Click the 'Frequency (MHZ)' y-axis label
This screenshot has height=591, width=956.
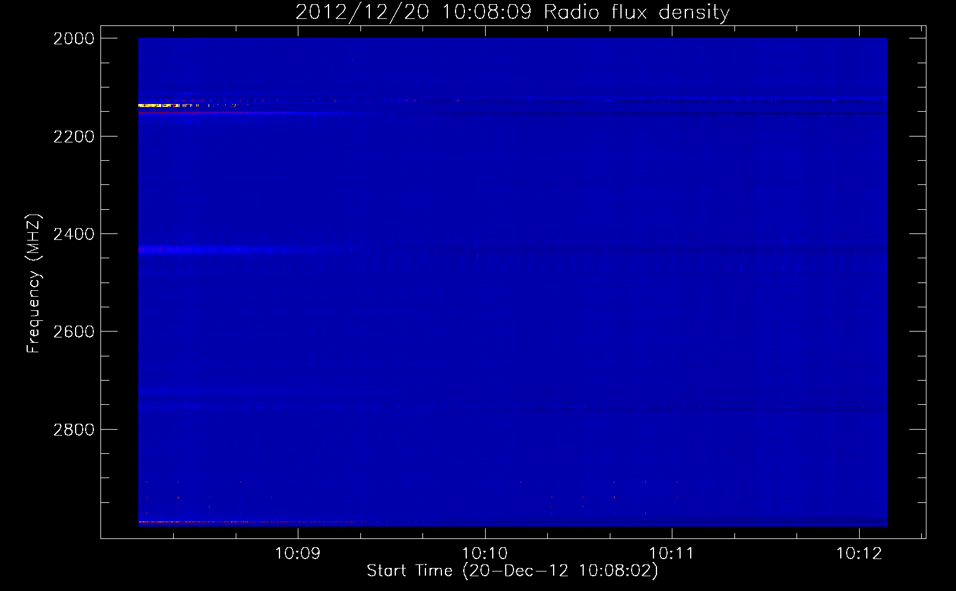34,284
